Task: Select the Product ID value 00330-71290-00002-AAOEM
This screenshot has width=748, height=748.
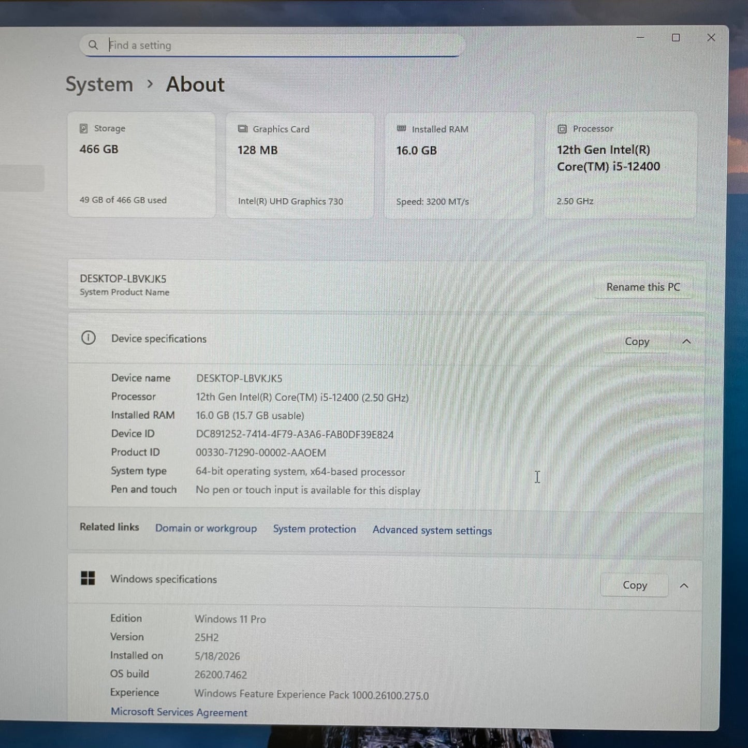Action: (261, 452)
